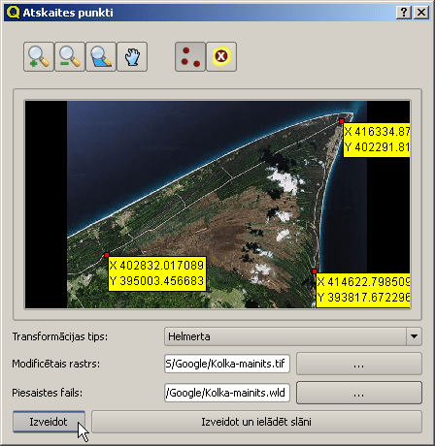The height and width of the screenshot is (446, 435).
Task: Click the Zoom to Layer tool
Action: coord(101,56)
